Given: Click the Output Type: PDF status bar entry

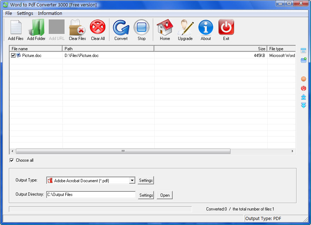Looking at the screenshot, I should pyautogui.click(x=263, y=218).
